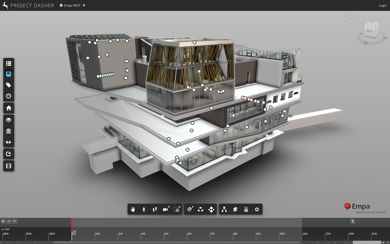
Task: Open the gauge dashboard icon
Action: pyautogui.click(x=9, y=96)
